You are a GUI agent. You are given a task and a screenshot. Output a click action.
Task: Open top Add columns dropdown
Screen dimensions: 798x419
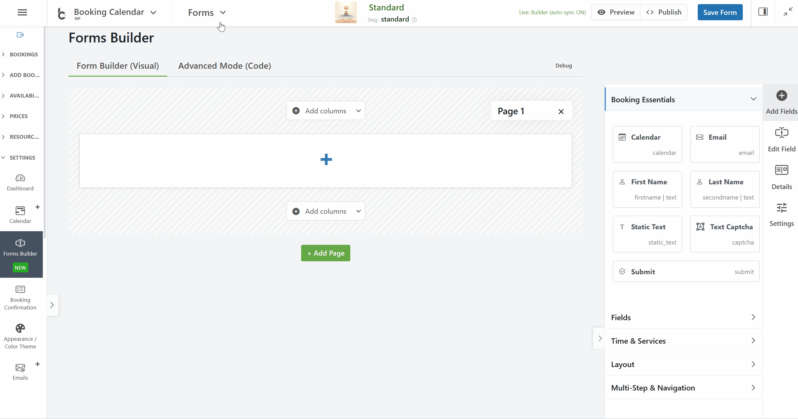pyautogui.click(x=326, y=111)
